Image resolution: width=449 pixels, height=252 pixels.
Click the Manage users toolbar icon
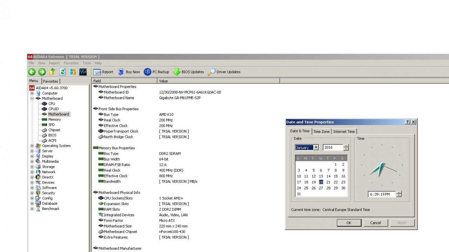point(73,72)
